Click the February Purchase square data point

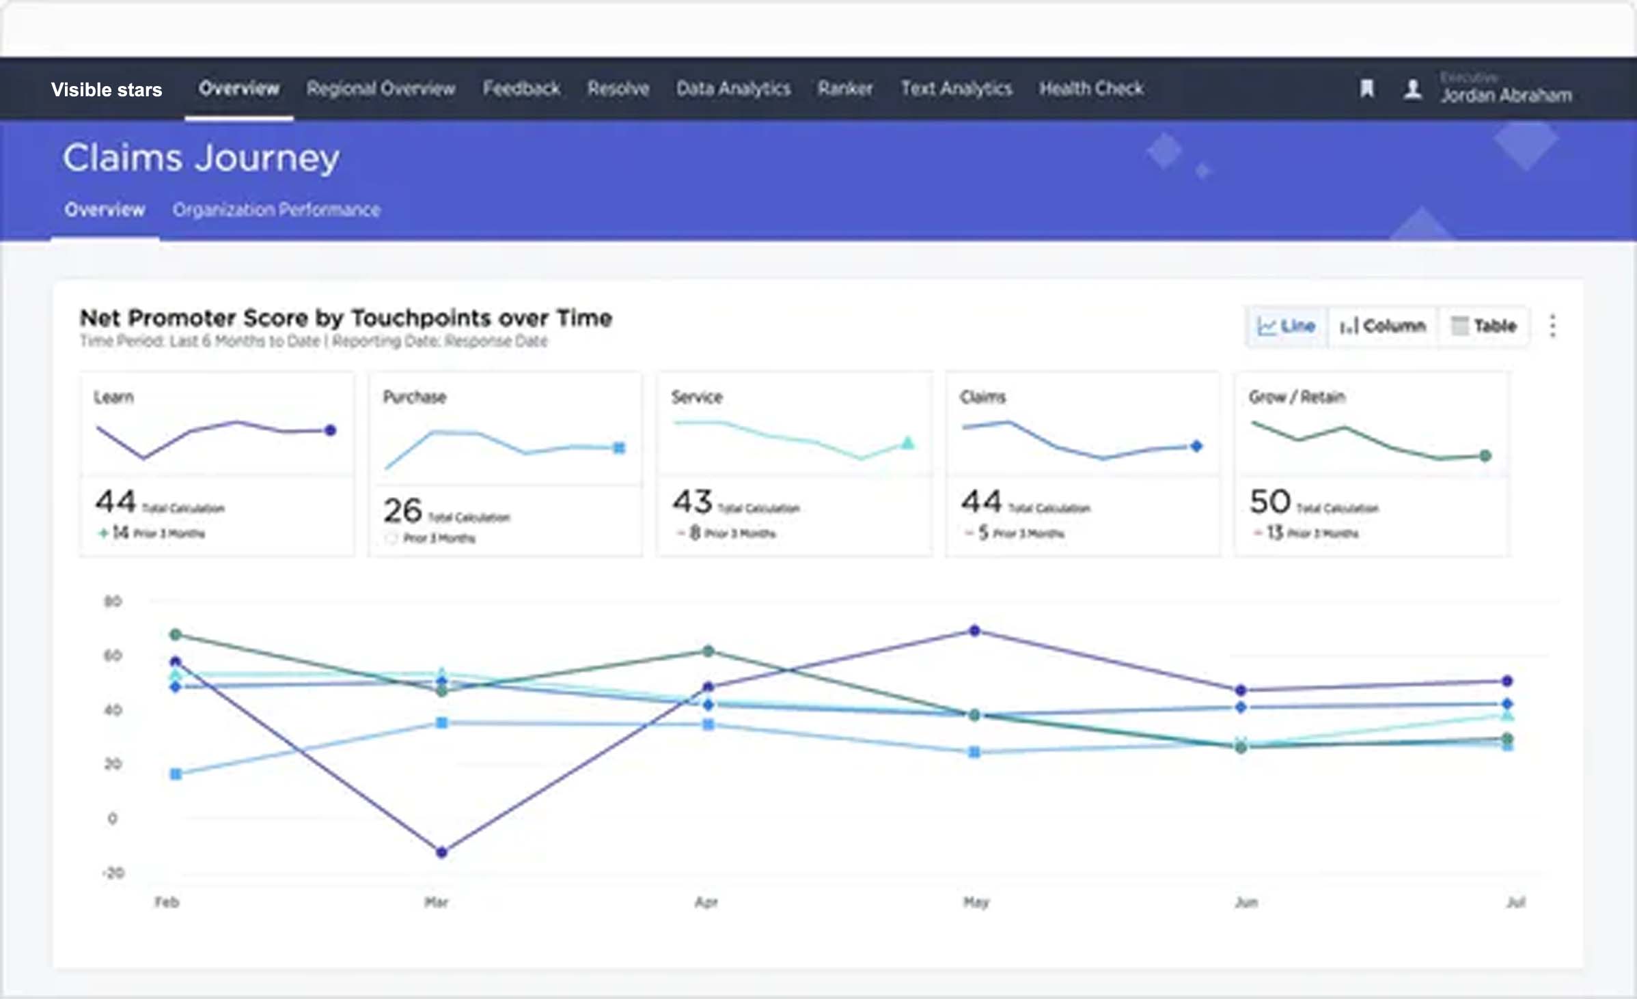pyautogui.click(x=176, y=774)
